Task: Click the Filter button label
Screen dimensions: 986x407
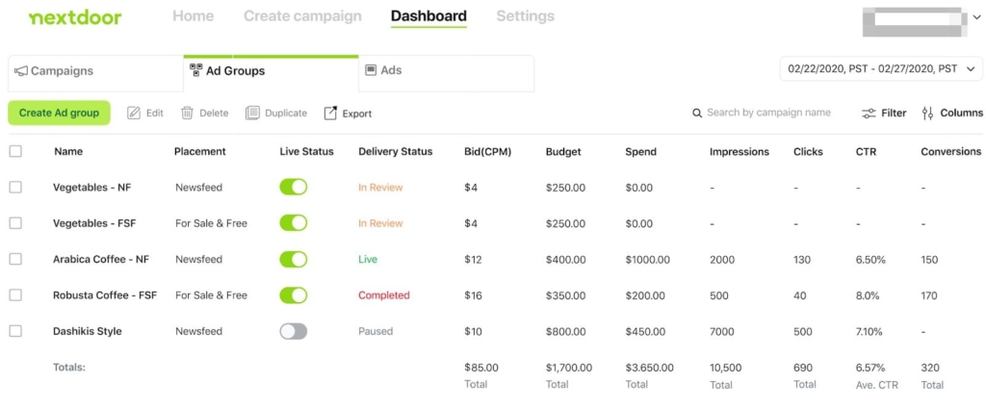Action: point(894,114)
